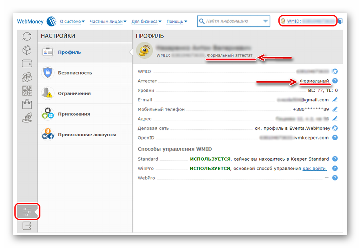Click the help icon in Standard row
Viewport: 360px width, 248px height.
pos(335,159)
